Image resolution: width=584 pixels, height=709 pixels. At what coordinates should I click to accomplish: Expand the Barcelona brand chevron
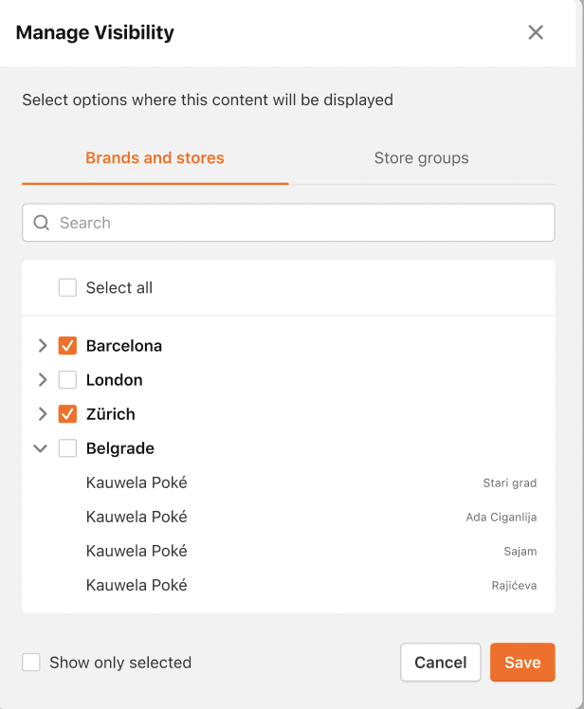coord(43,345)
